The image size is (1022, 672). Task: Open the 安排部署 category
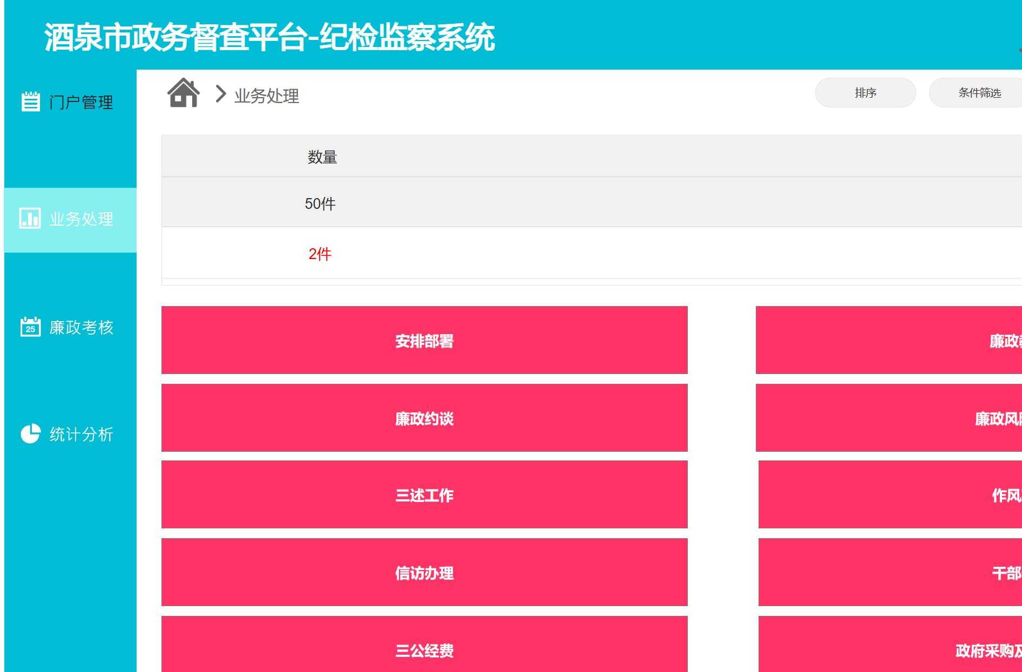[424, 341]
